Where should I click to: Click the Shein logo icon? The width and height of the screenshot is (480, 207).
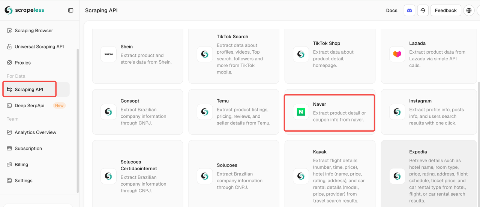[108, 54]
